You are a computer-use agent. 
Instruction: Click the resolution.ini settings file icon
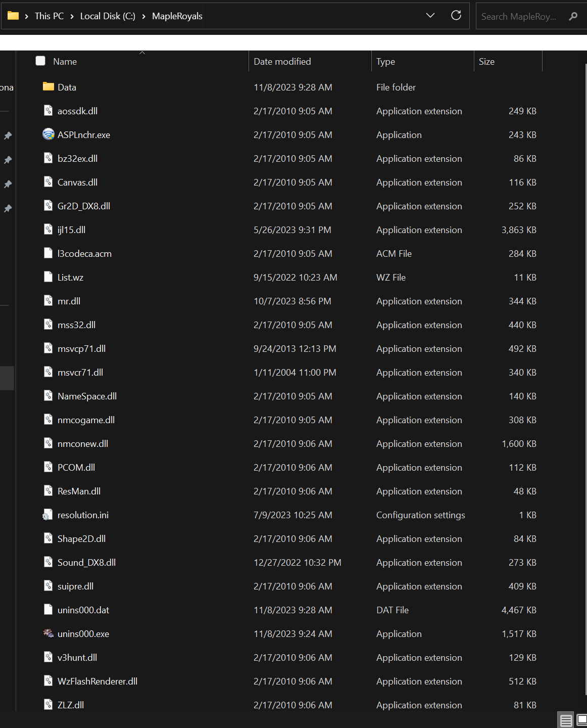[x=48, y=515]
